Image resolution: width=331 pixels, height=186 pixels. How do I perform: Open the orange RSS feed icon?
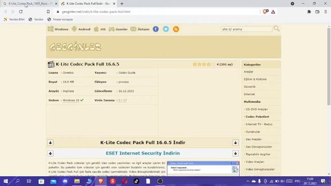pos(176,29)
